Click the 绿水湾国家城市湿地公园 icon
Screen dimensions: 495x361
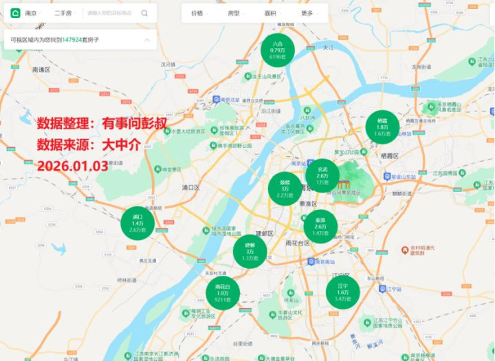[206, 231]
